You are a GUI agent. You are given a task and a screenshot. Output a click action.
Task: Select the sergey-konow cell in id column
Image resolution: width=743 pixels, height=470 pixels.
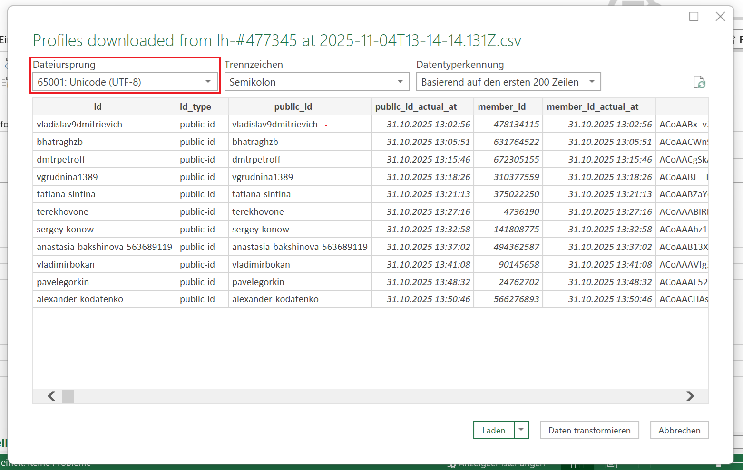click(x=65, y=230)
